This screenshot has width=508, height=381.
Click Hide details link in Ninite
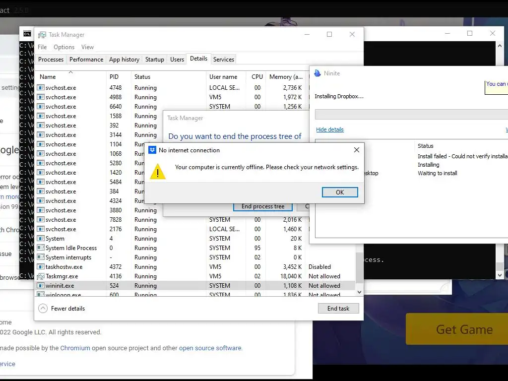329,129
